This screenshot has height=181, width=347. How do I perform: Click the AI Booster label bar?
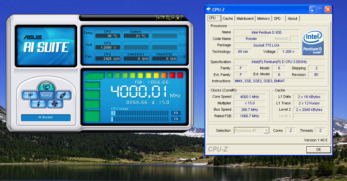tap(46, 117)
